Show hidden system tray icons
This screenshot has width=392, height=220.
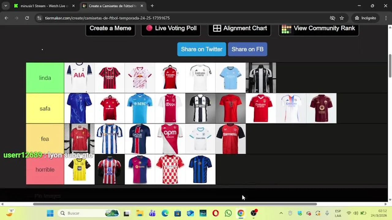(x=281, y=213)
